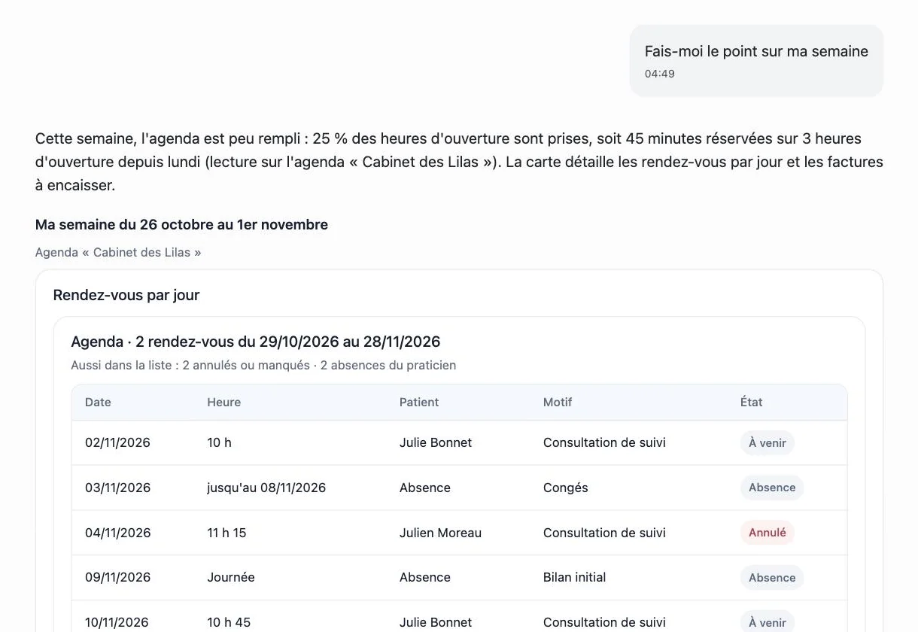Screen dimensions: 918x632
Task: Select the date cell 09/11/2026
Action: pos(117,577)
